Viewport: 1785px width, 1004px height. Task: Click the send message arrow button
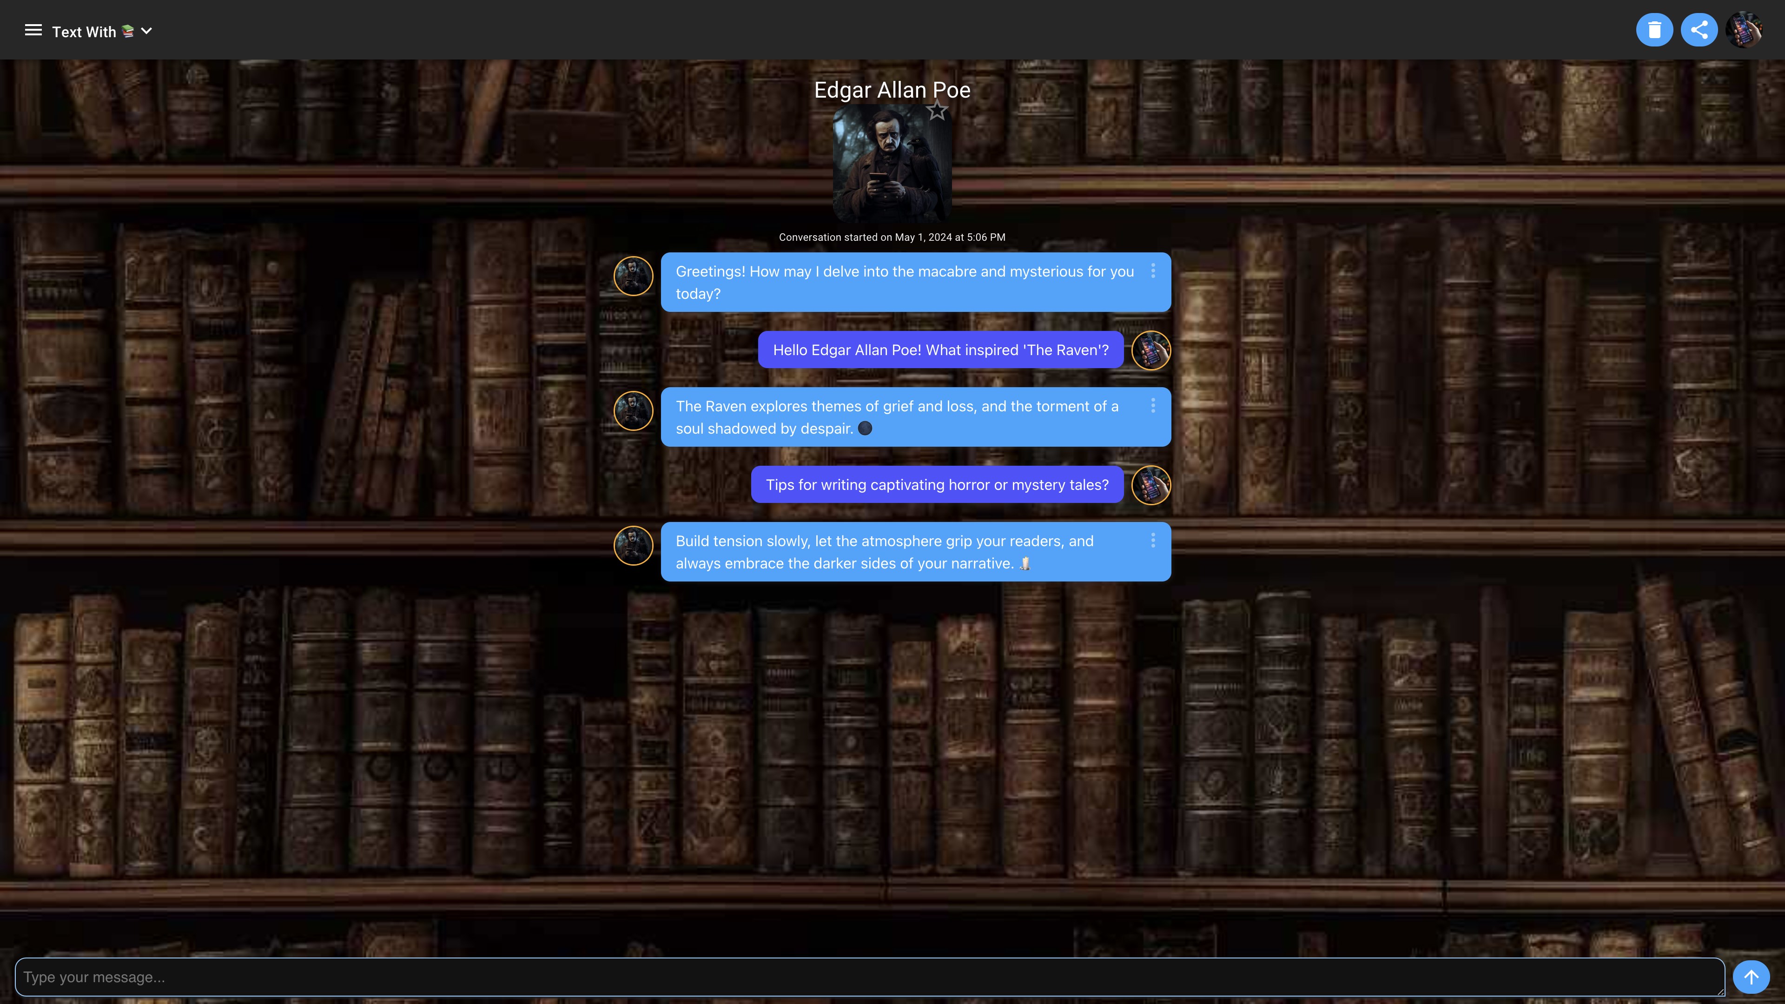pos(1751,977)
